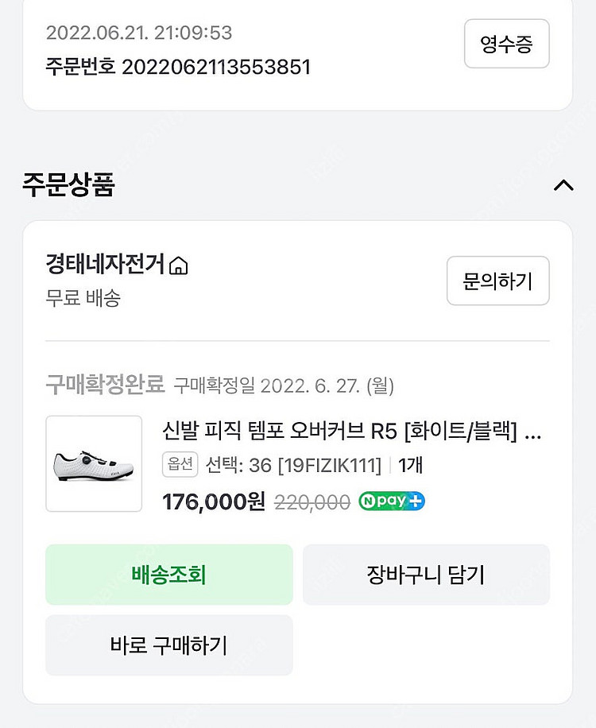This screenshot has width=596, height=728.
Task: Open the white cycling shoe thumbnail
Action: click(x=94, y=464)
